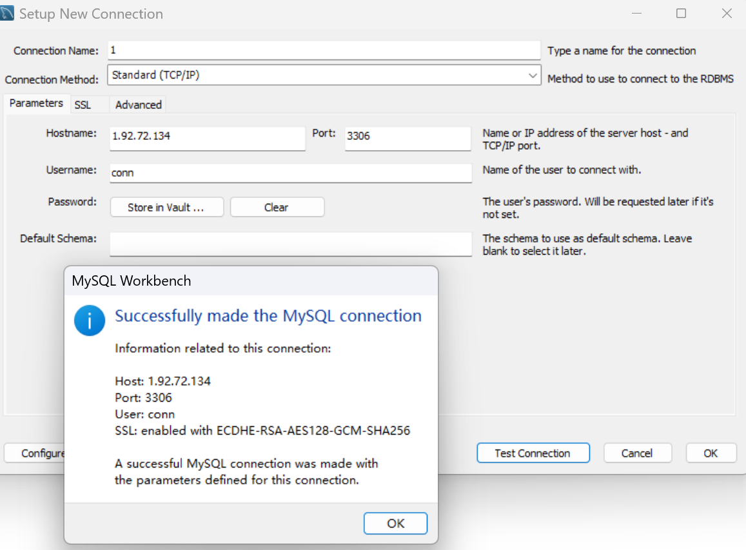The height and width of the screenshot is (550, 746).
Task: Click the Clear password button
Action: (277, 208)
